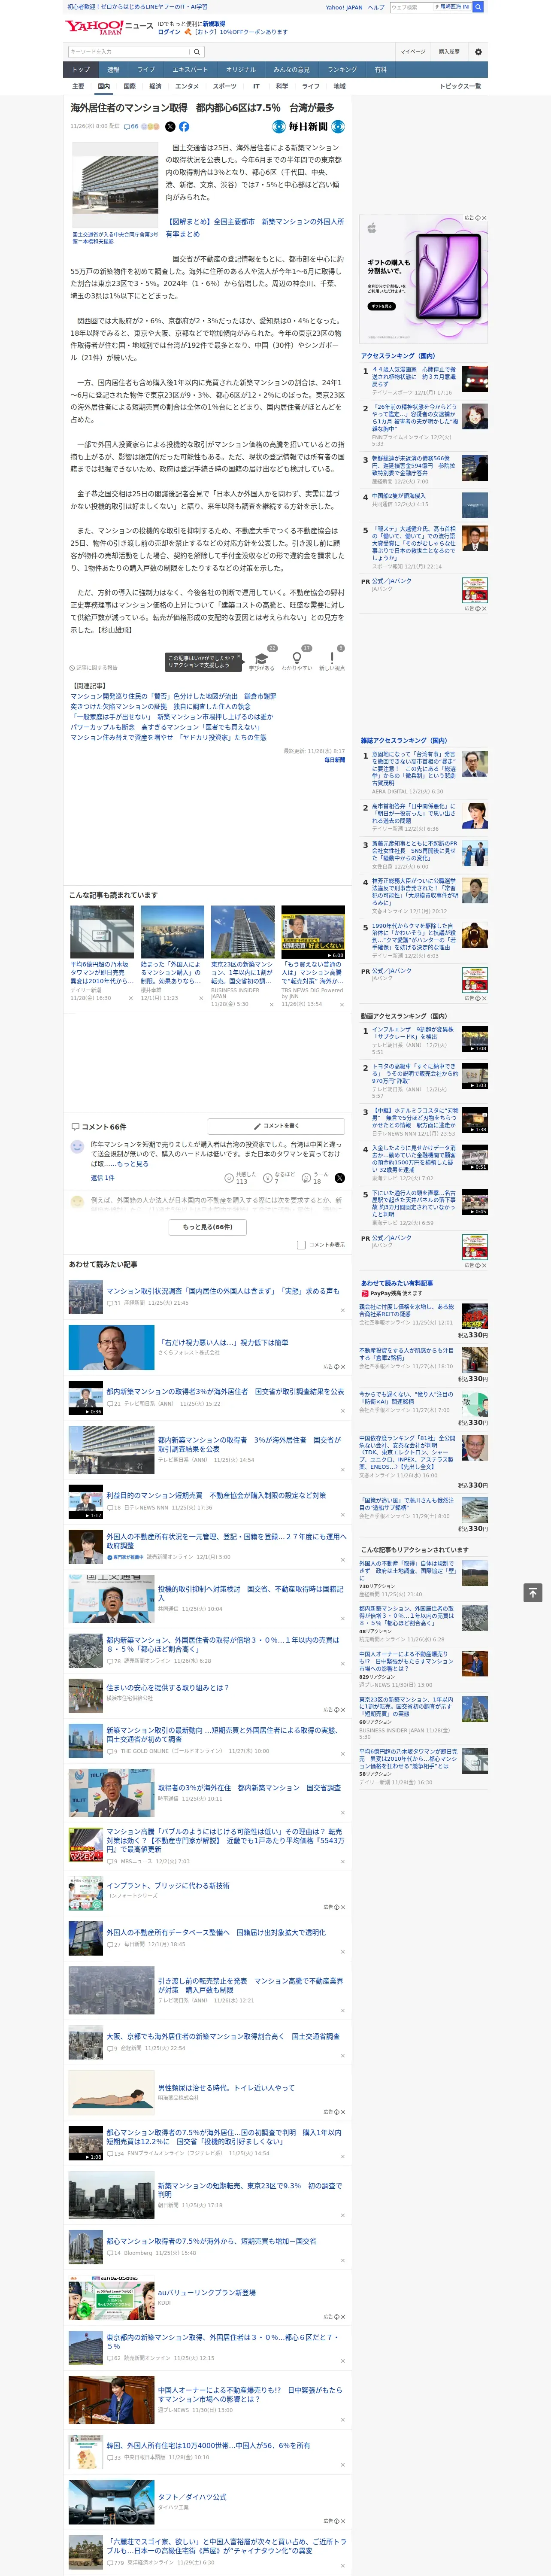
Task: Click the Yahoo! JAPAN news logo
Action: (109, 27)
